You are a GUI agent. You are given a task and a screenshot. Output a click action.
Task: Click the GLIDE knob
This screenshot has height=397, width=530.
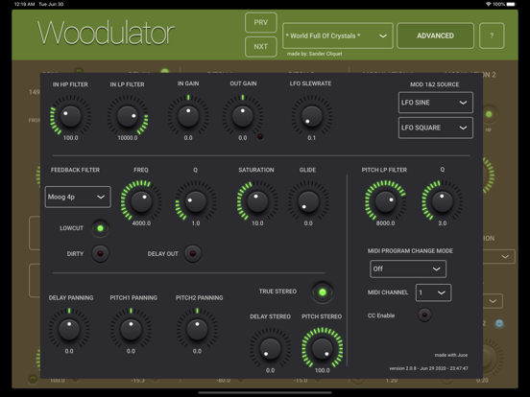(x=308, y=201)
